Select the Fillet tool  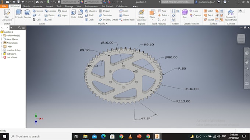point(81,14)
